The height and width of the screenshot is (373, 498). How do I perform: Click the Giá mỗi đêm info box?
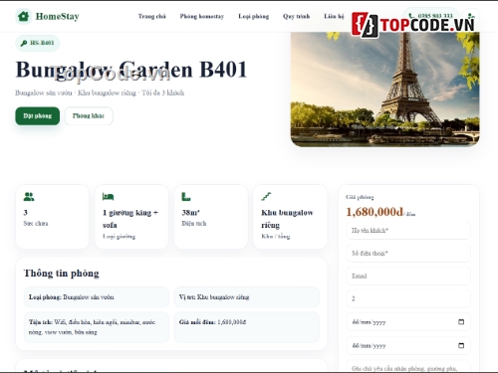pyautogui.click(x=246, y=327)
